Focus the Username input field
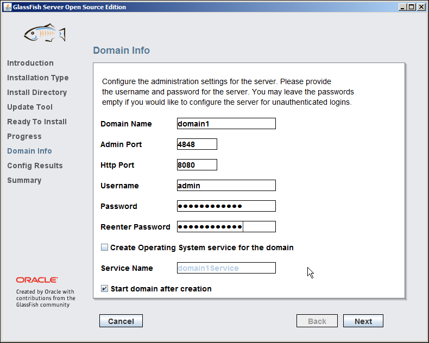The height and width of the screenshot is (343, 429). (226, 186)
